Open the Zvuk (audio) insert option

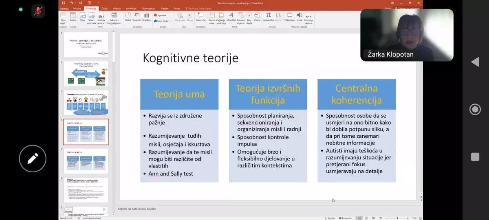coord(300,17)
